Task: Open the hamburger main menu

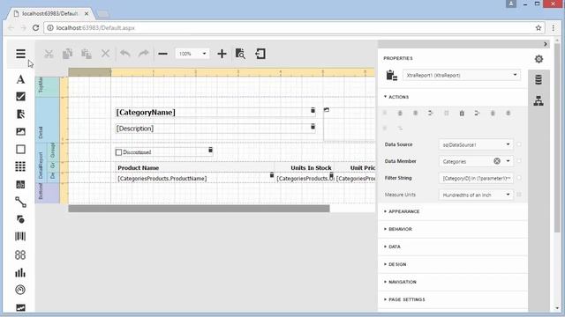Action: (x=20, y=54)
